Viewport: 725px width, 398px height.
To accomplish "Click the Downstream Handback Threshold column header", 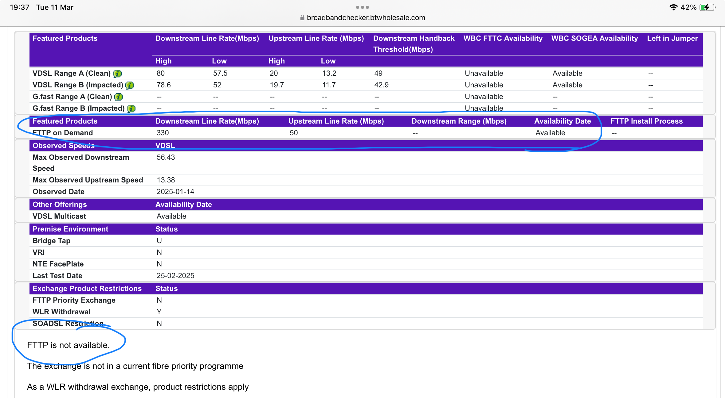I will [x=414, y=44].
